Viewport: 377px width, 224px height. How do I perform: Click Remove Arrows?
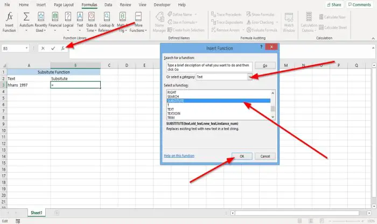tap(225, 30)
